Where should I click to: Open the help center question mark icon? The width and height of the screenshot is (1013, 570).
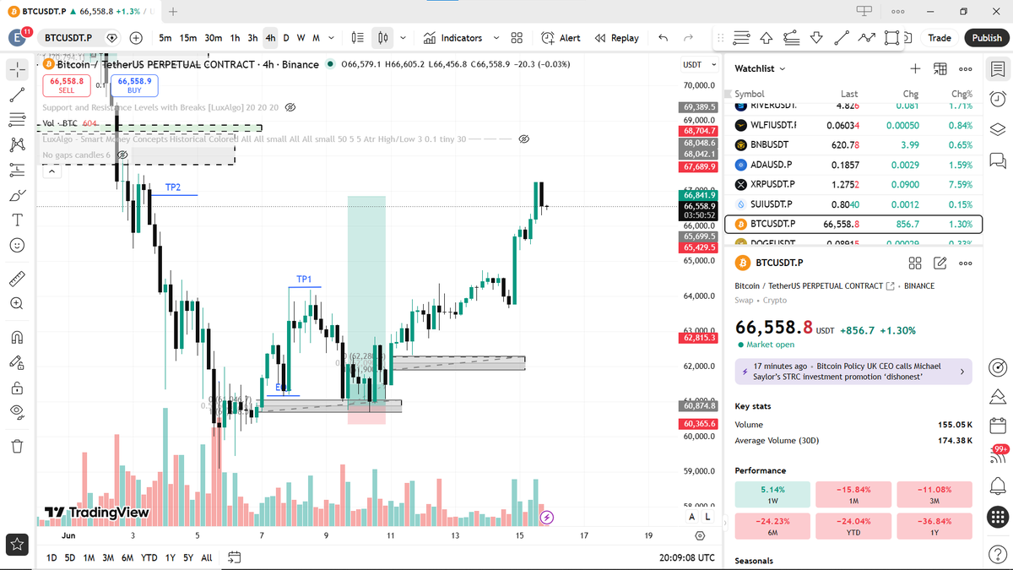997,553
